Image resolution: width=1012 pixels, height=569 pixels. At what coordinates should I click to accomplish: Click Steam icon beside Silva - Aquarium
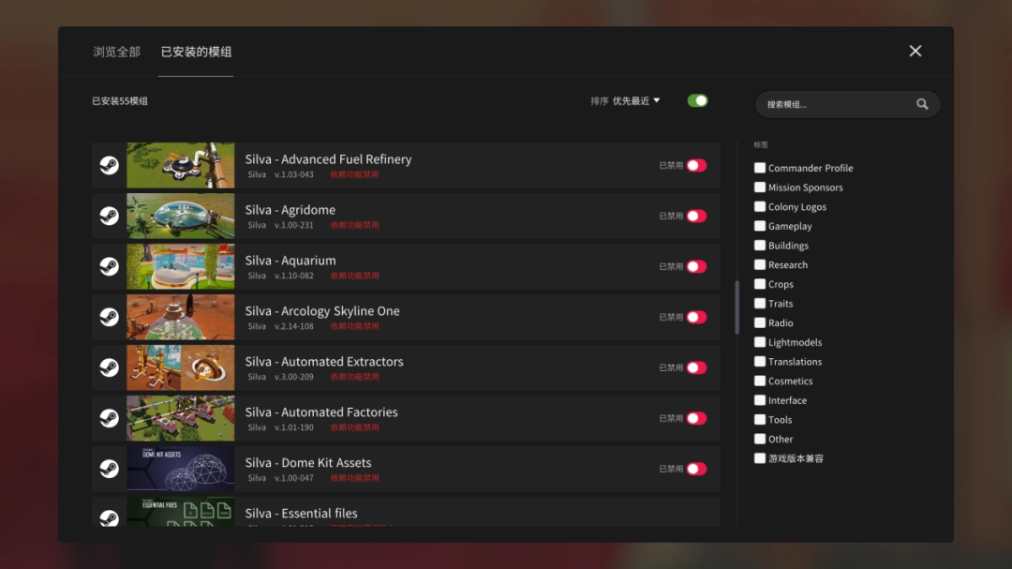pyautogui.click(x=109, y=267)
